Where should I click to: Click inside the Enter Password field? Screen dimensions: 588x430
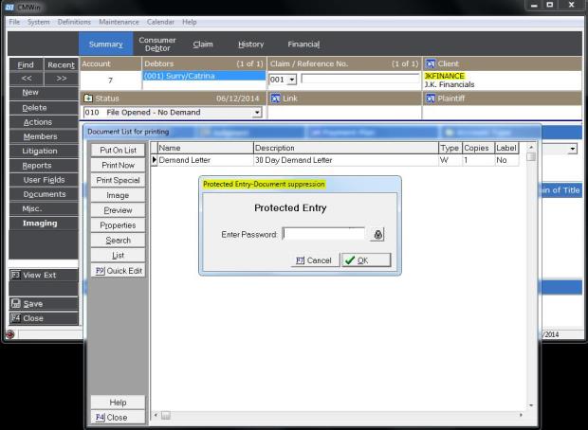pyautogui.click(x=322, y=234)
